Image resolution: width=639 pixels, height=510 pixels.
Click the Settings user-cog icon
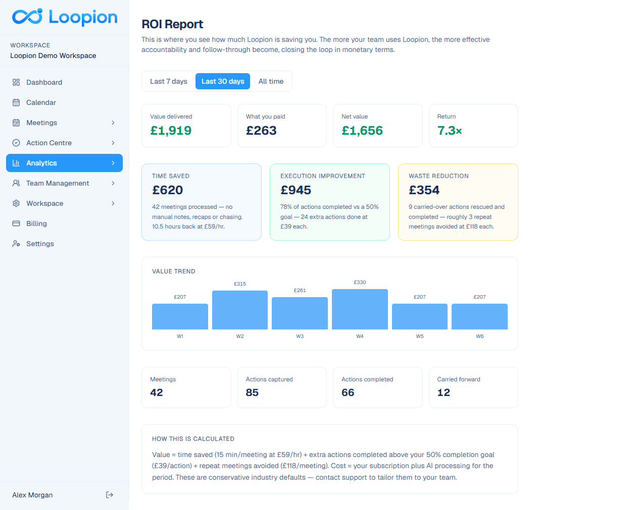click(x=16, y=244)
